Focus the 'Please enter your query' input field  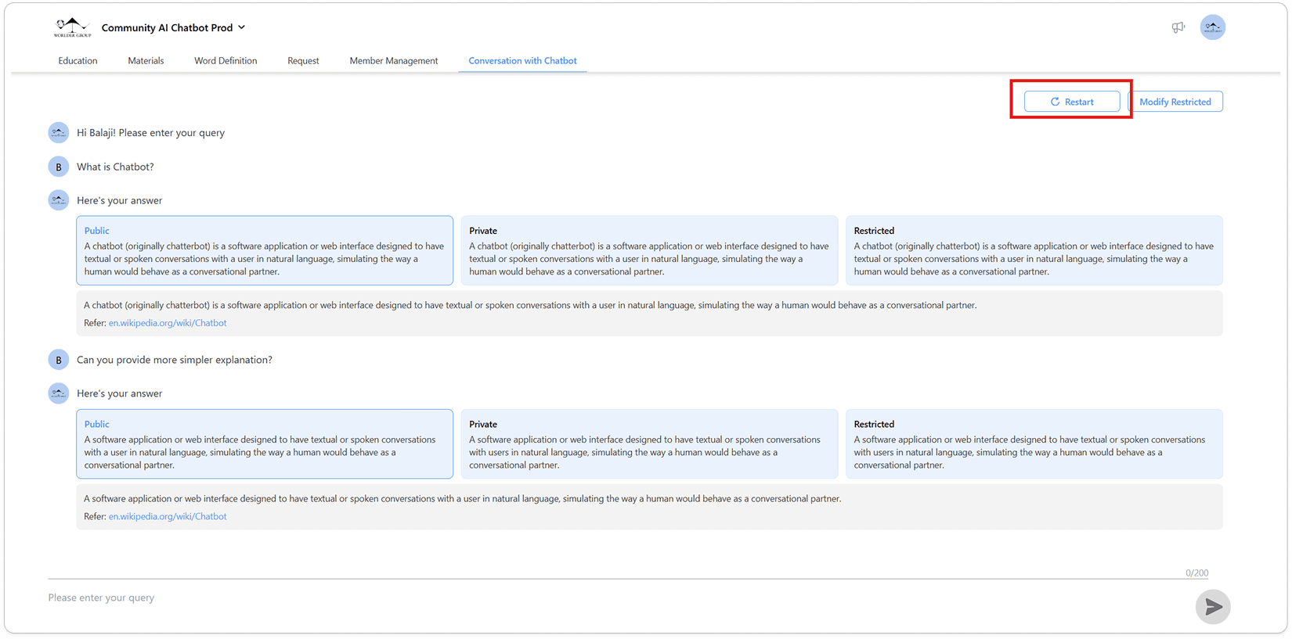coord(611,598)
